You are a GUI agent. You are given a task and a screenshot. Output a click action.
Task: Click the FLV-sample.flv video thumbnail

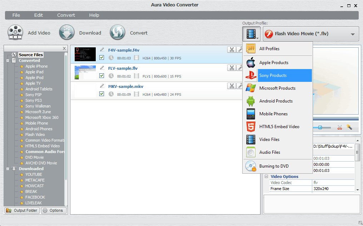coord(85,72)
